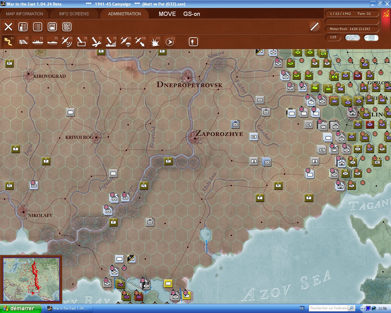Click the taskbar clock showing 11:56

point(382,308)
